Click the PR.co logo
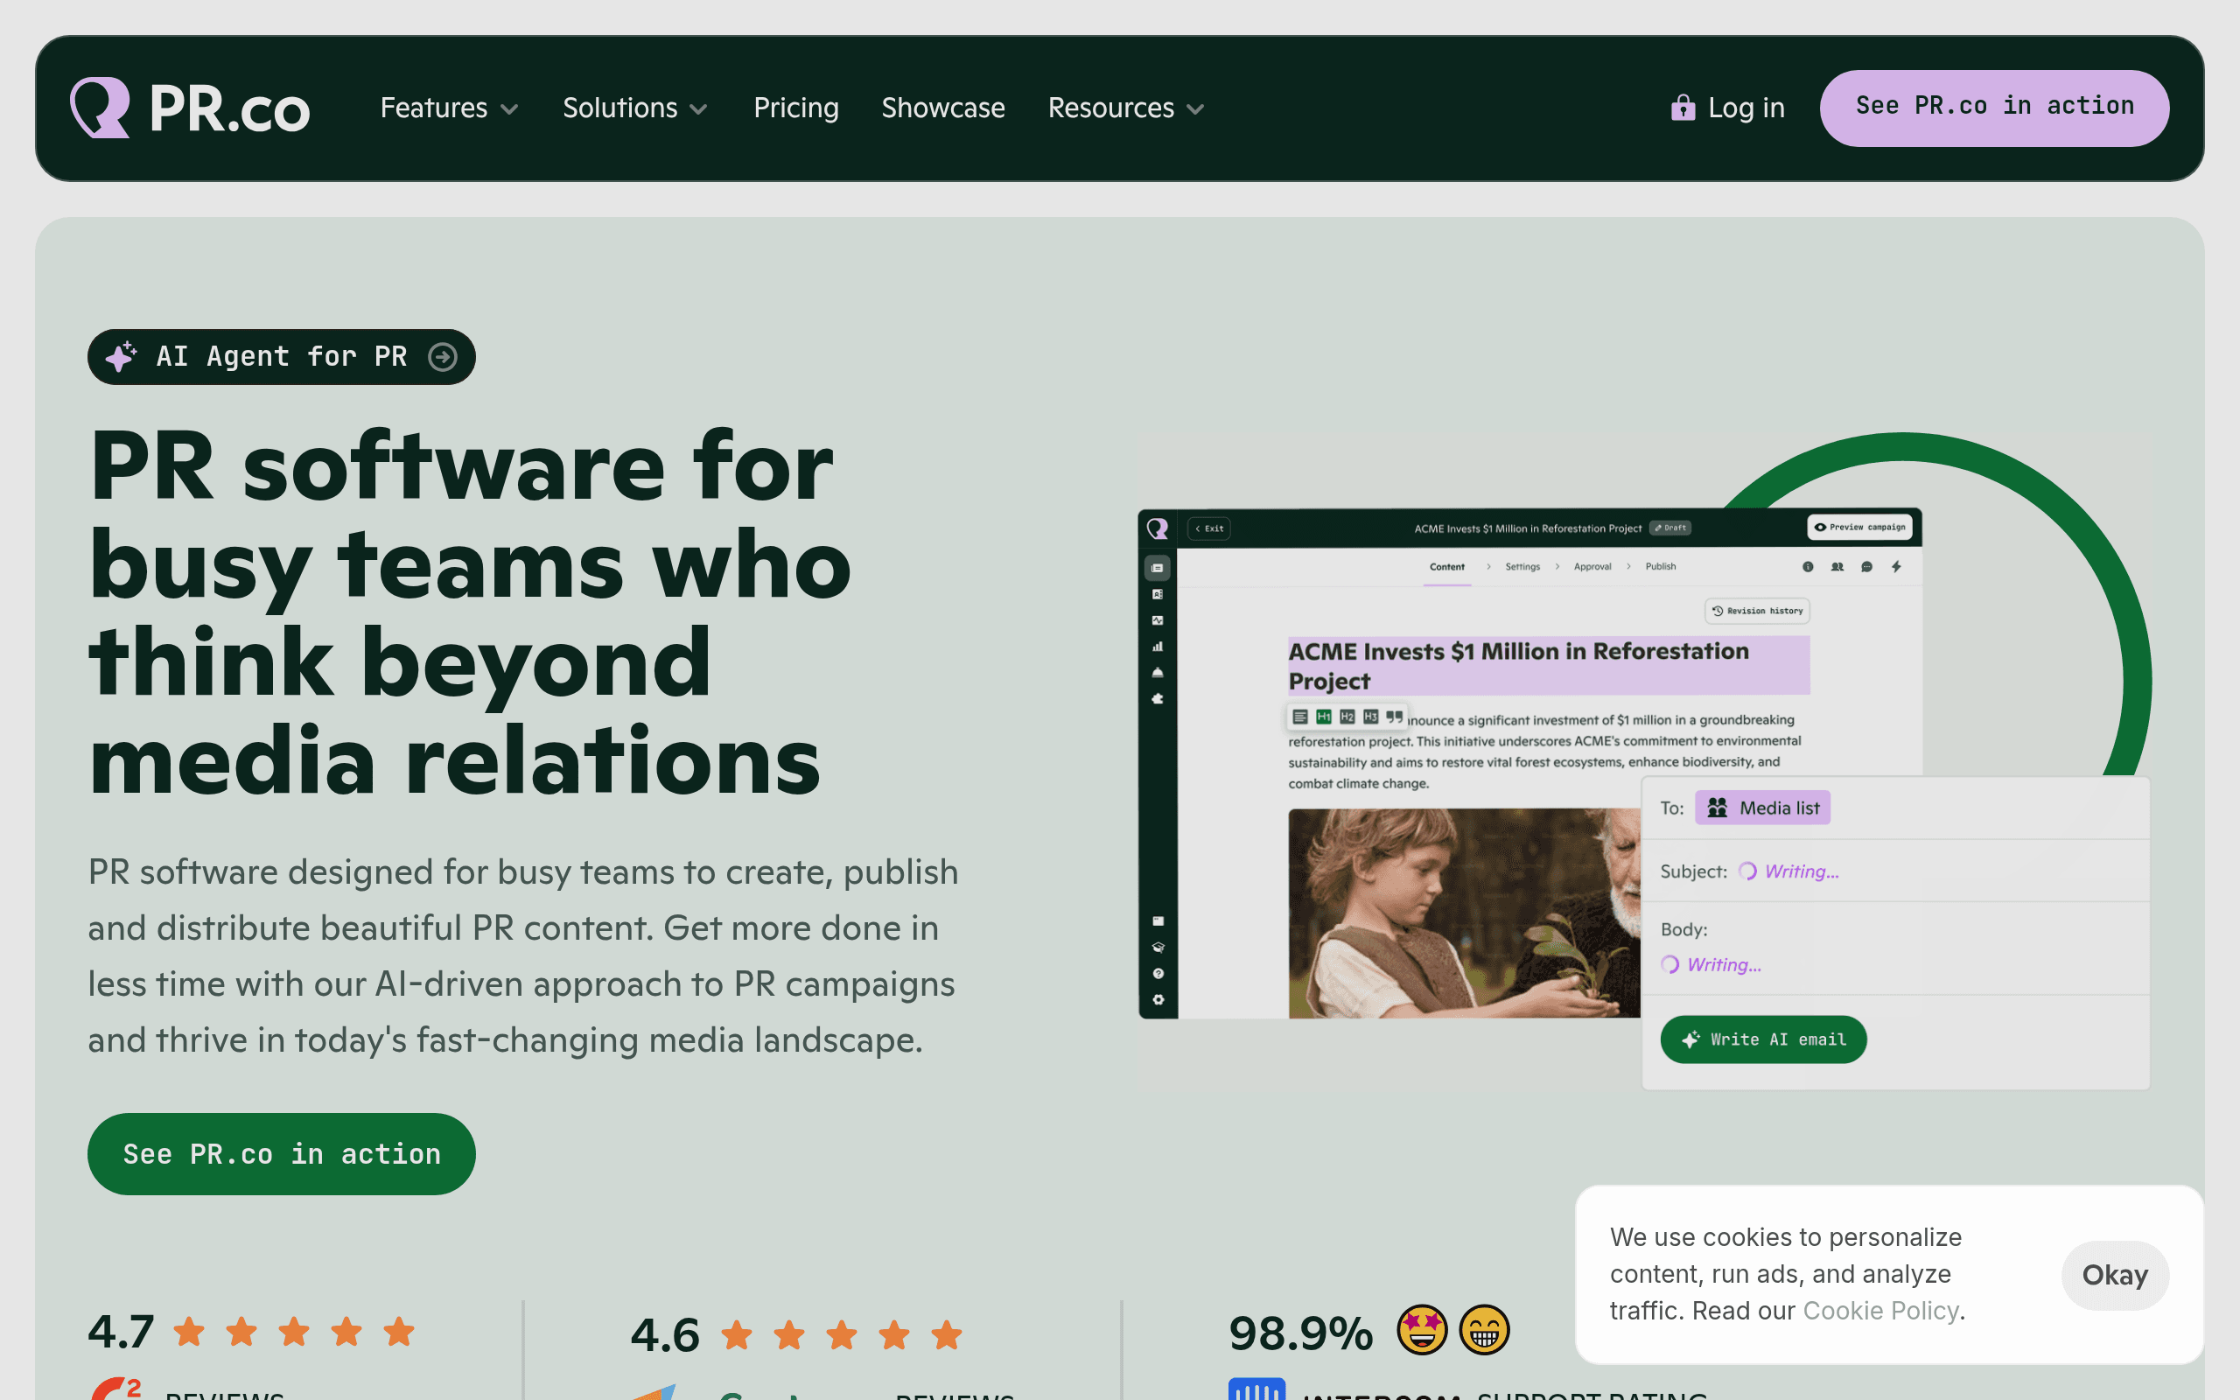The image size is (2240, 1400). [x=190, y=108]
